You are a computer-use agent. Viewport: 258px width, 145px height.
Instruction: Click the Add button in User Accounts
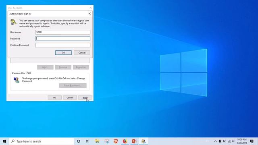[45, 67]
